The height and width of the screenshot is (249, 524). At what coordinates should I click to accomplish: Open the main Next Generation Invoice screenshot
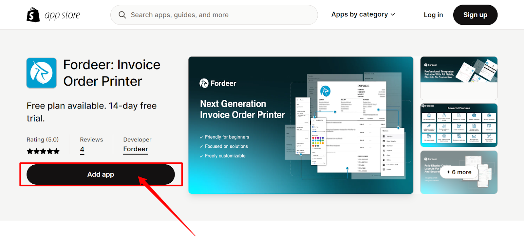coord(301,125)
